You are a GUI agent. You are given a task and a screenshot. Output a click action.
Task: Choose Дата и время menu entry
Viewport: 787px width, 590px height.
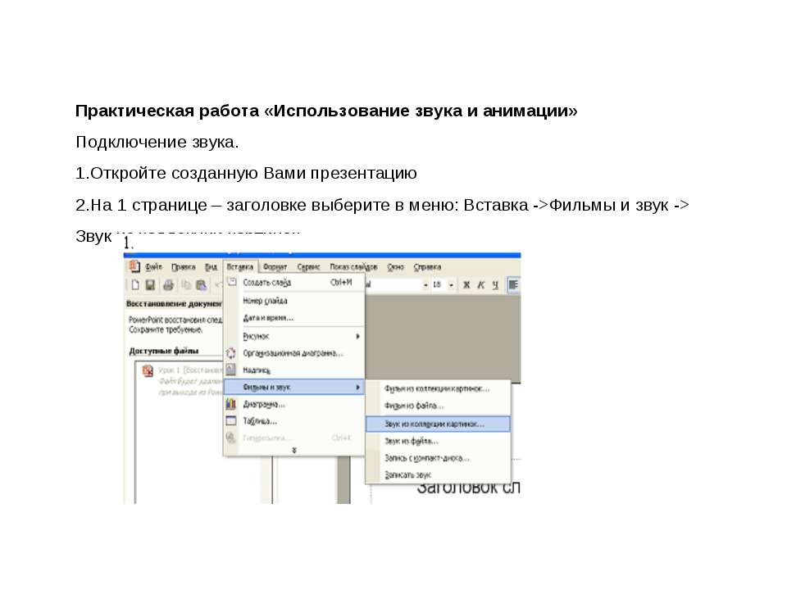pos(294,318)
